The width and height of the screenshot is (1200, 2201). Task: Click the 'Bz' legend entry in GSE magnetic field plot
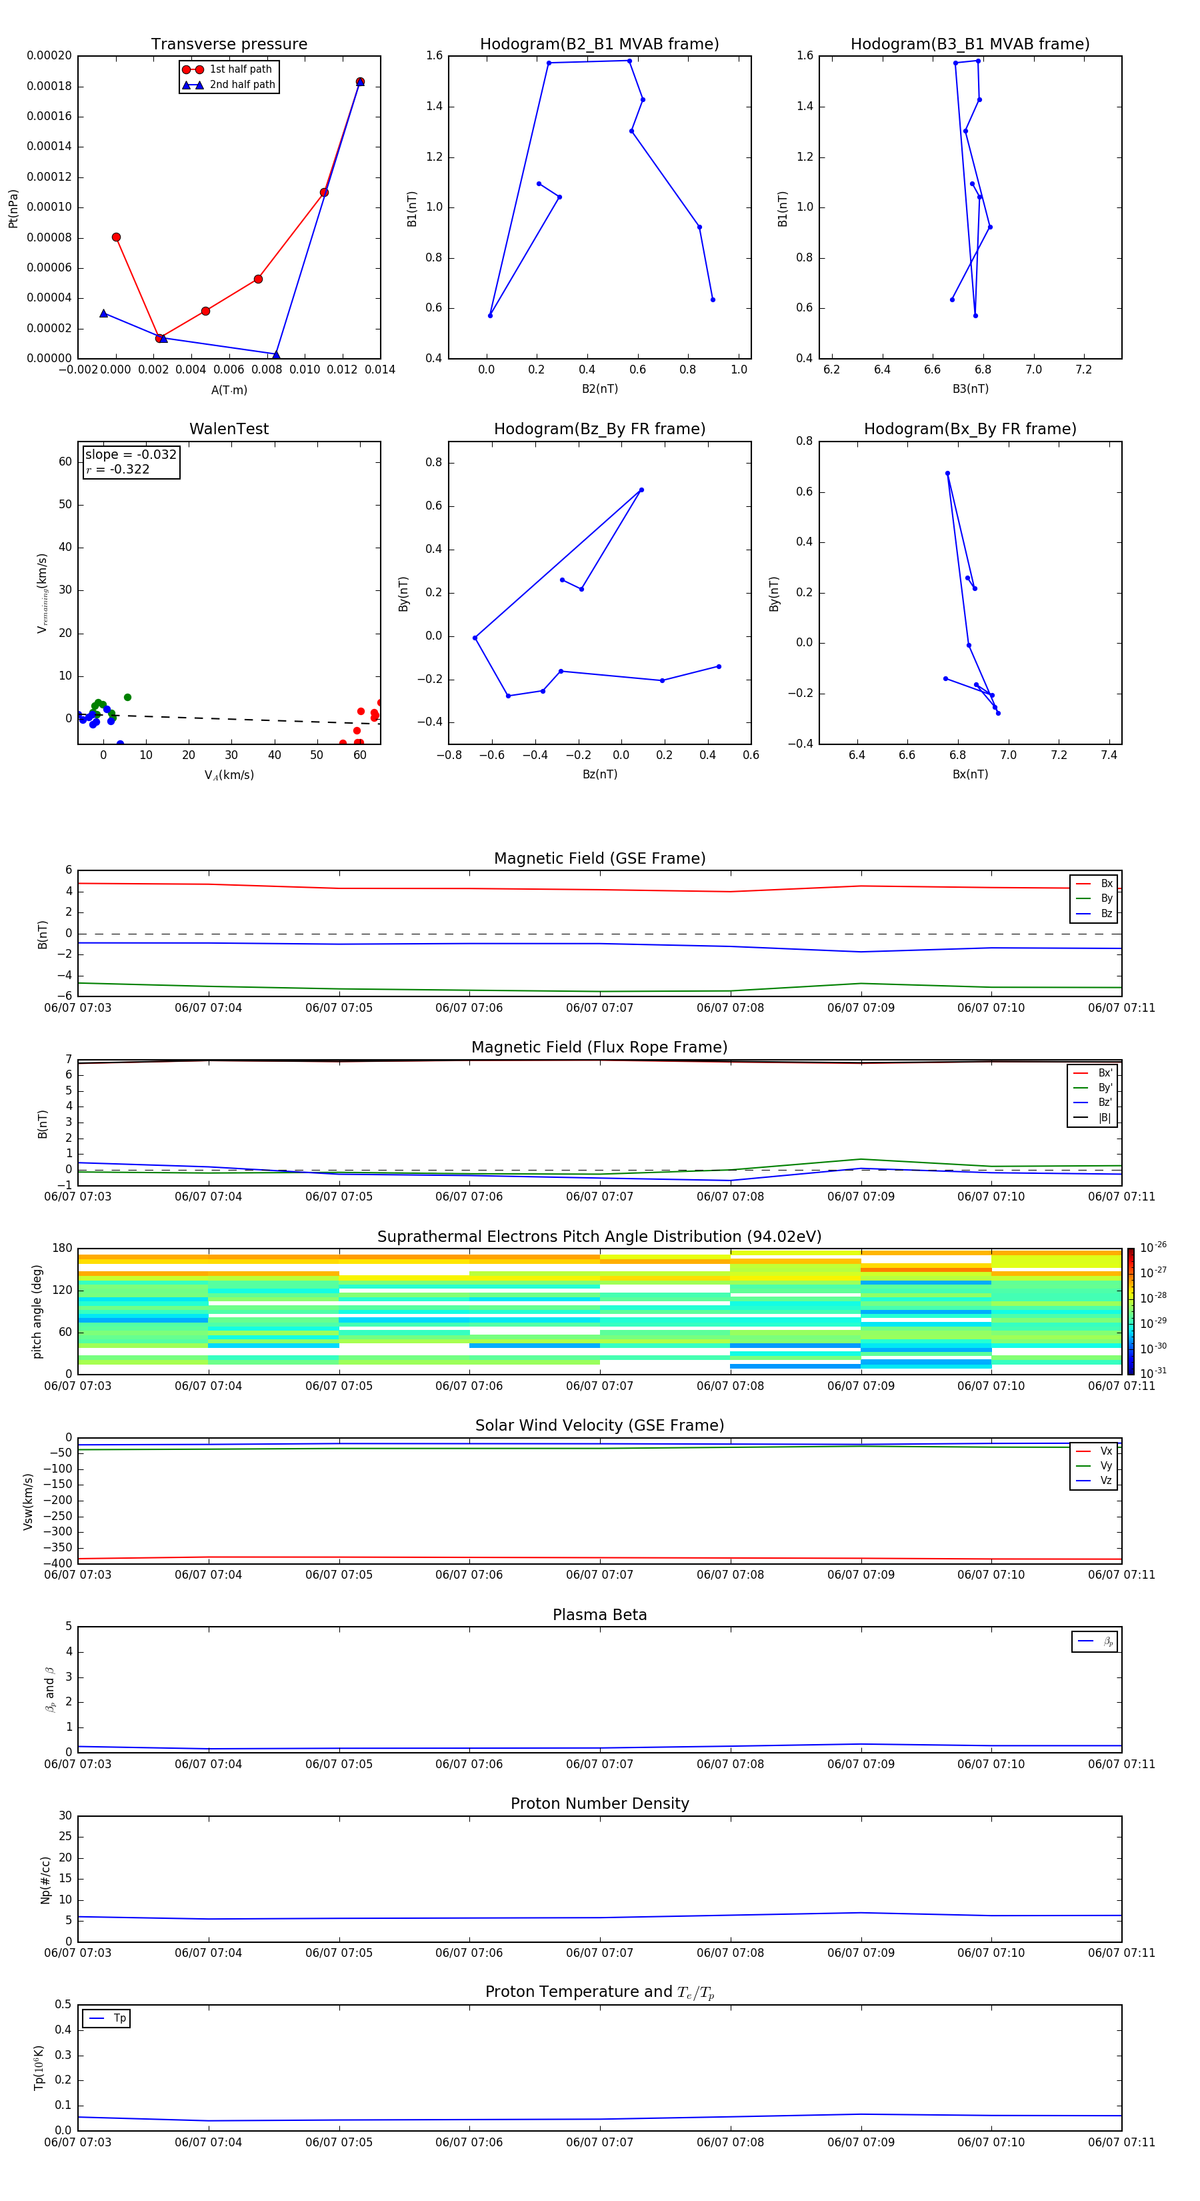1094,913
